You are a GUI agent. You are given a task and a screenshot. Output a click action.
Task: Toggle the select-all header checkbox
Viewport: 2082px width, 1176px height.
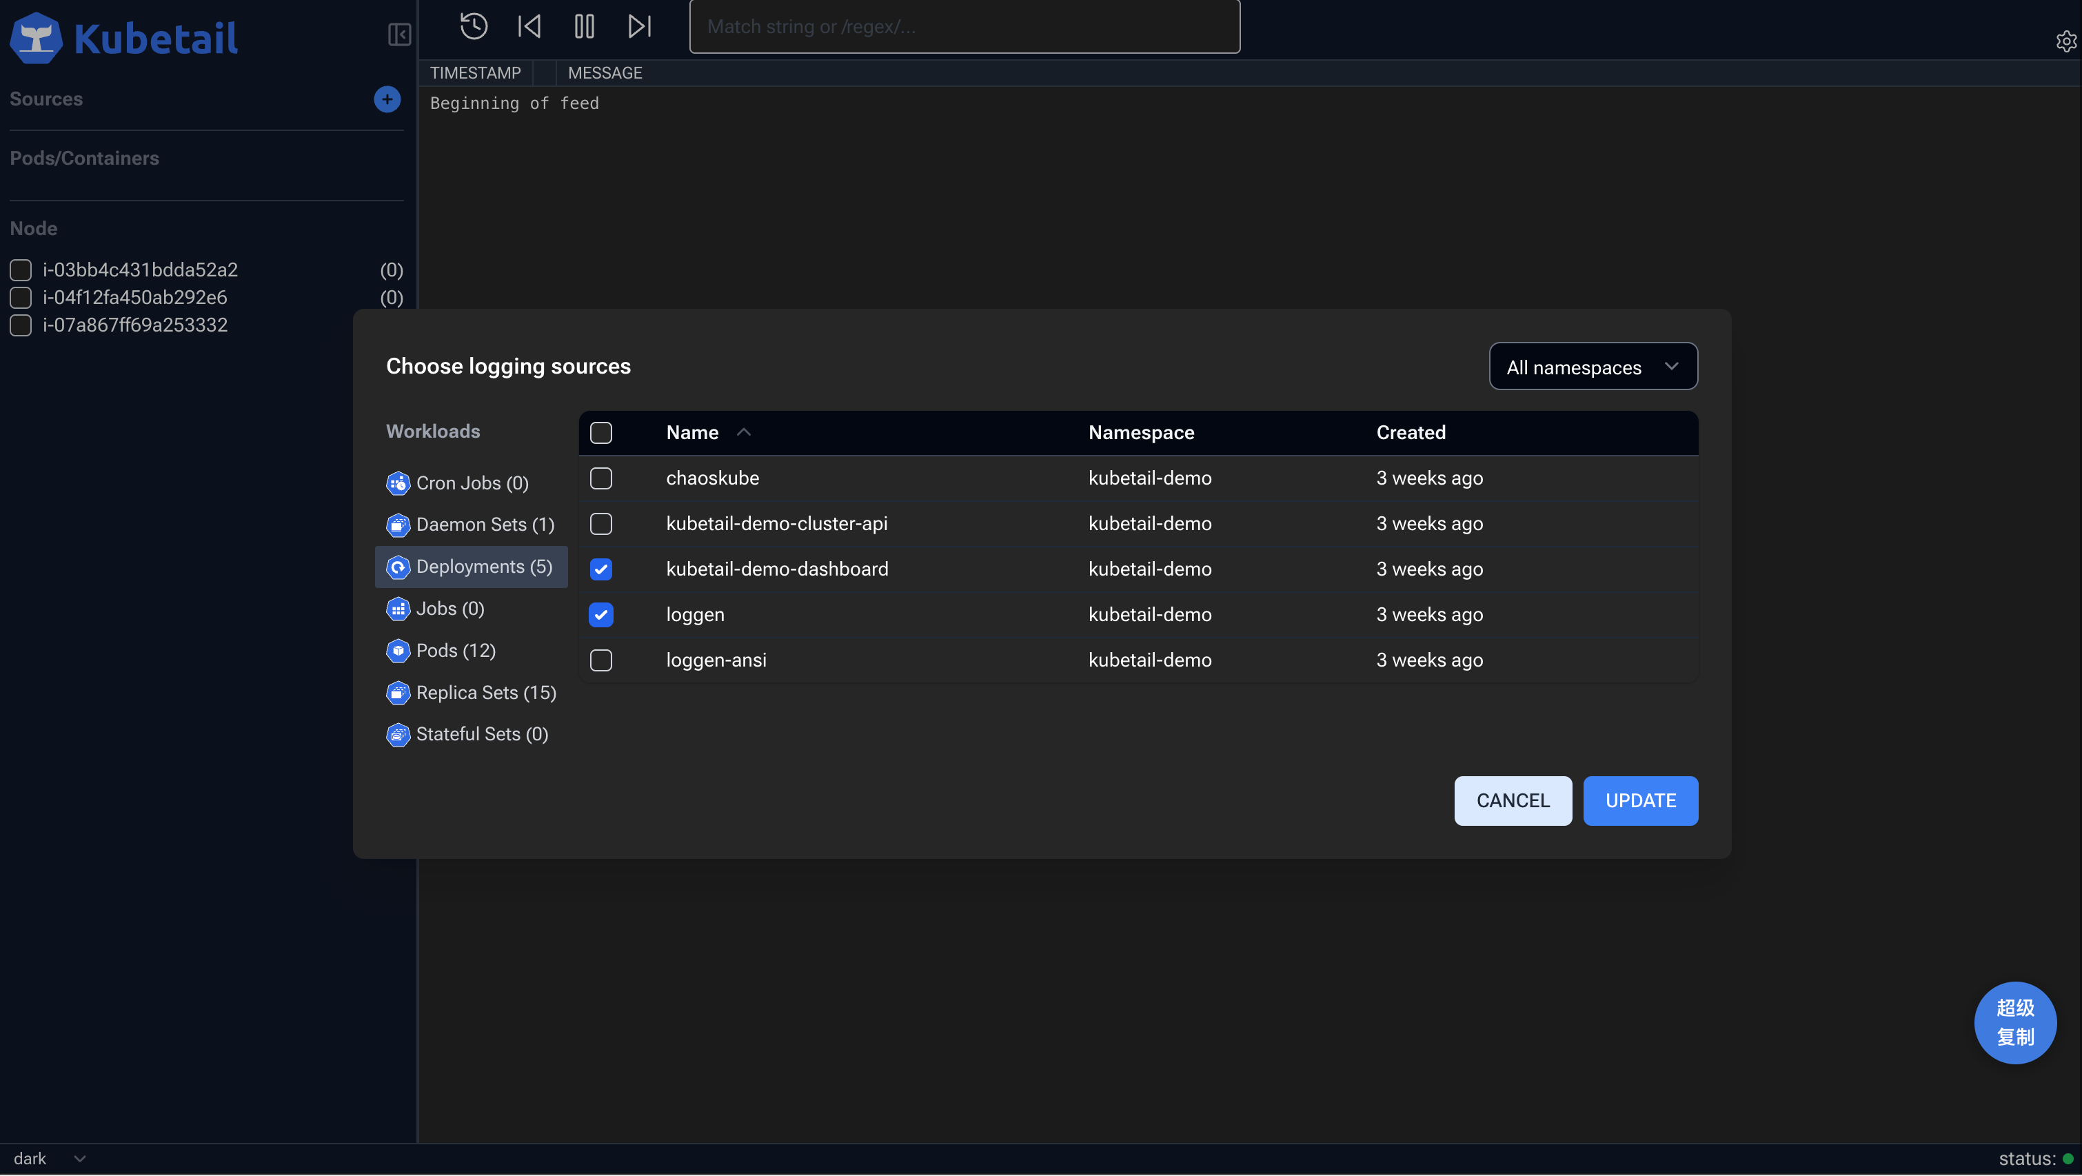600,433
